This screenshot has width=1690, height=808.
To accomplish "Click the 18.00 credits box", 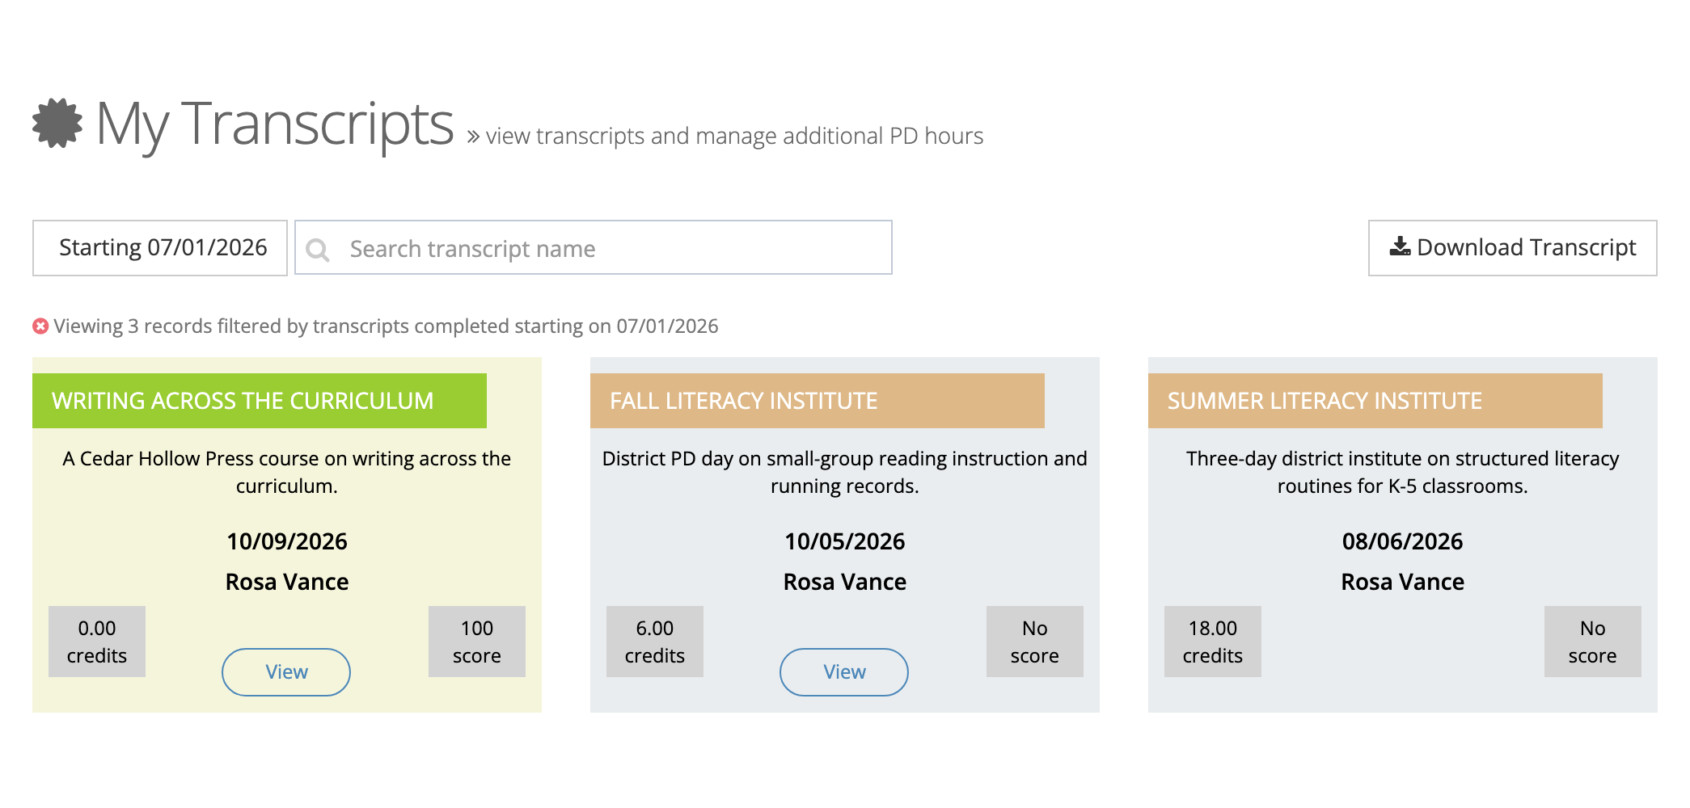I will pos(1213,642).
